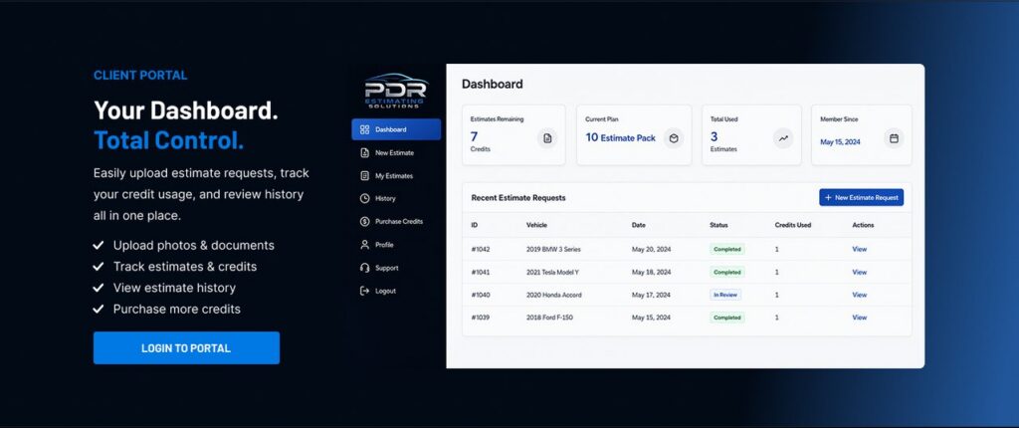Click the 2019 BMW 3 Series cell
This screenshot has width=1019, height=428.
(x=553, y=249)
